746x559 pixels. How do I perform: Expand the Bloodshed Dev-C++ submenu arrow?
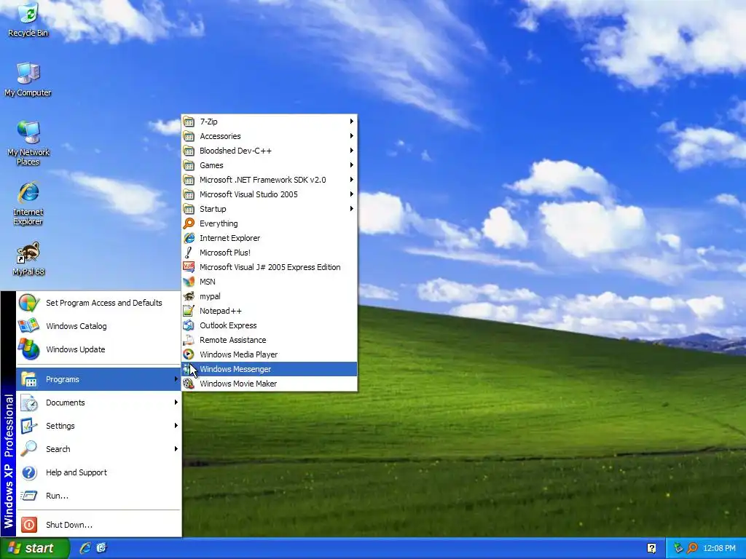tap(352, 151)
